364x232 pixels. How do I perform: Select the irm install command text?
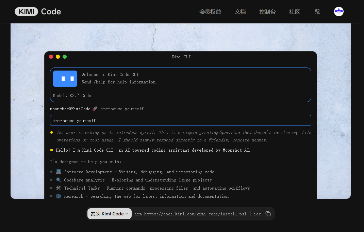[198, 214]
